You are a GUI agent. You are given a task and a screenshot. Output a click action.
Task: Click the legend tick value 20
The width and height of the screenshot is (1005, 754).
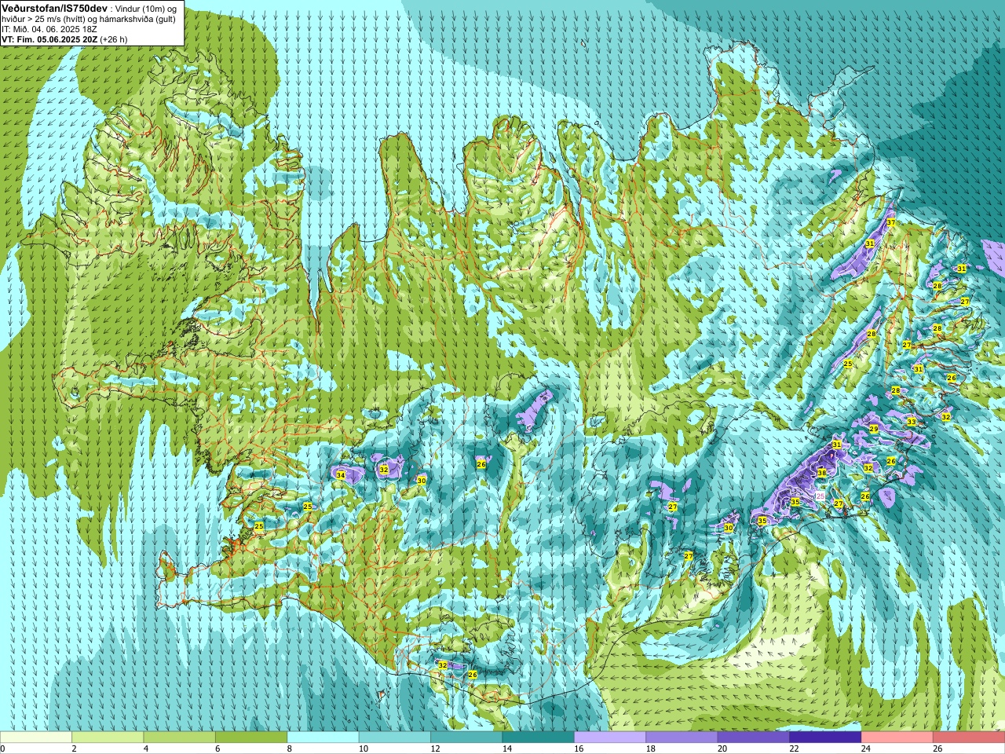pyautogui.click(x=722, y=749)
